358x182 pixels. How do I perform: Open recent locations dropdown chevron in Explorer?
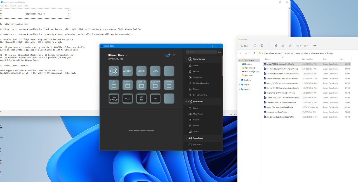tap(250, 53)
